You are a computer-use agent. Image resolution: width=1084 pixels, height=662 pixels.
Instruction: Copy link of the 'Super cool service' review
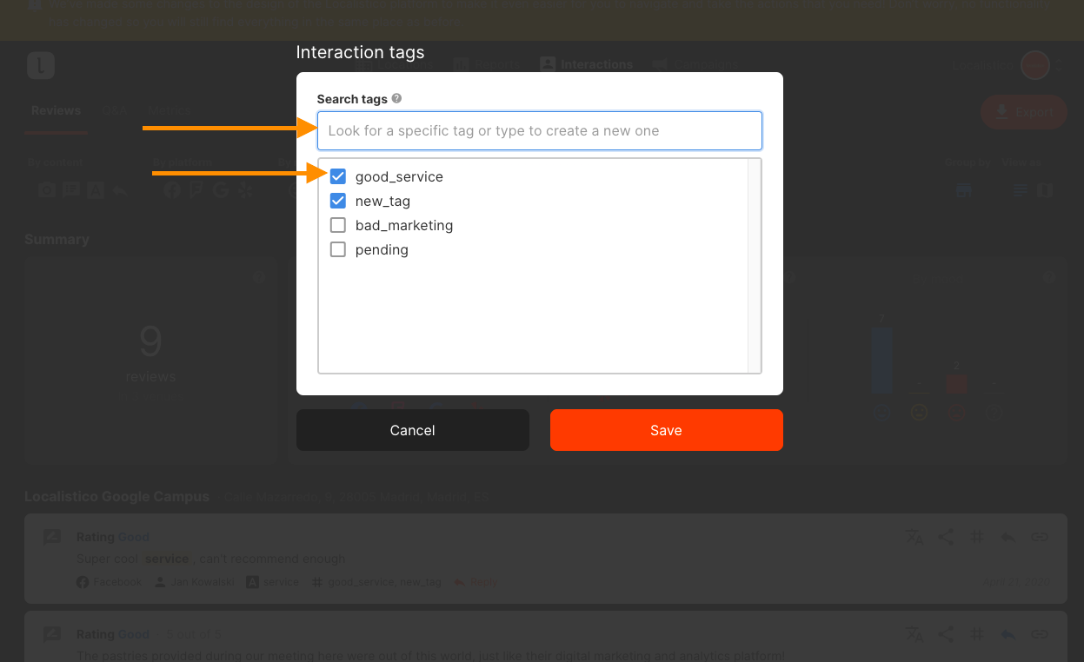[1040, 538]
